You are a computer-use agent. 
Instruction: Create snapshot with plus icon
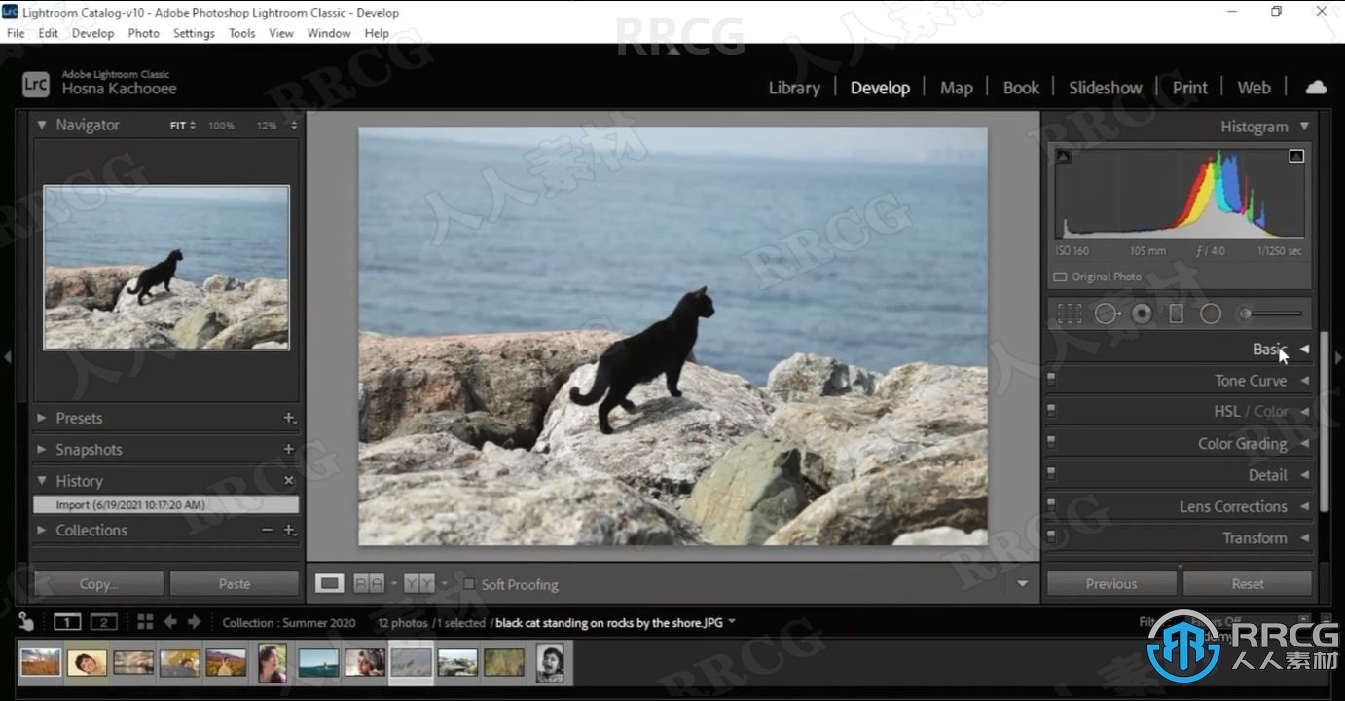(x=289, y=449)
